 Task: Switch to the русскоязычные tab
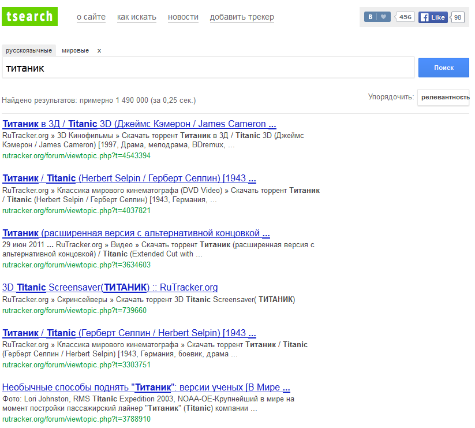29,50
